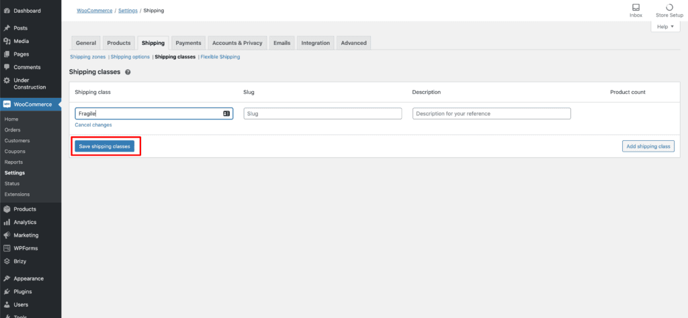
Task: Open WooCommerce Coupons submenu item
Action: [15, 152]
